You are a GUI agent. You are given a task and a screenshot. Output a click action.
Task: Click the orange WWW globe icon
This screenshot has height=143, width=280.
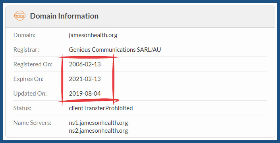click(20, 16)
